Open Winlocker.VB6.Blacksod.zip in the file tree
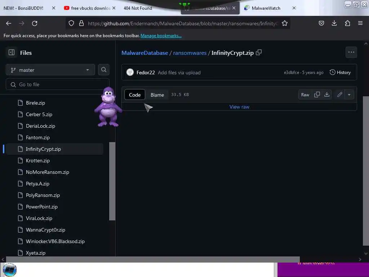The width and height of the screenshot is (369, 277). click(x=55, y=241)
